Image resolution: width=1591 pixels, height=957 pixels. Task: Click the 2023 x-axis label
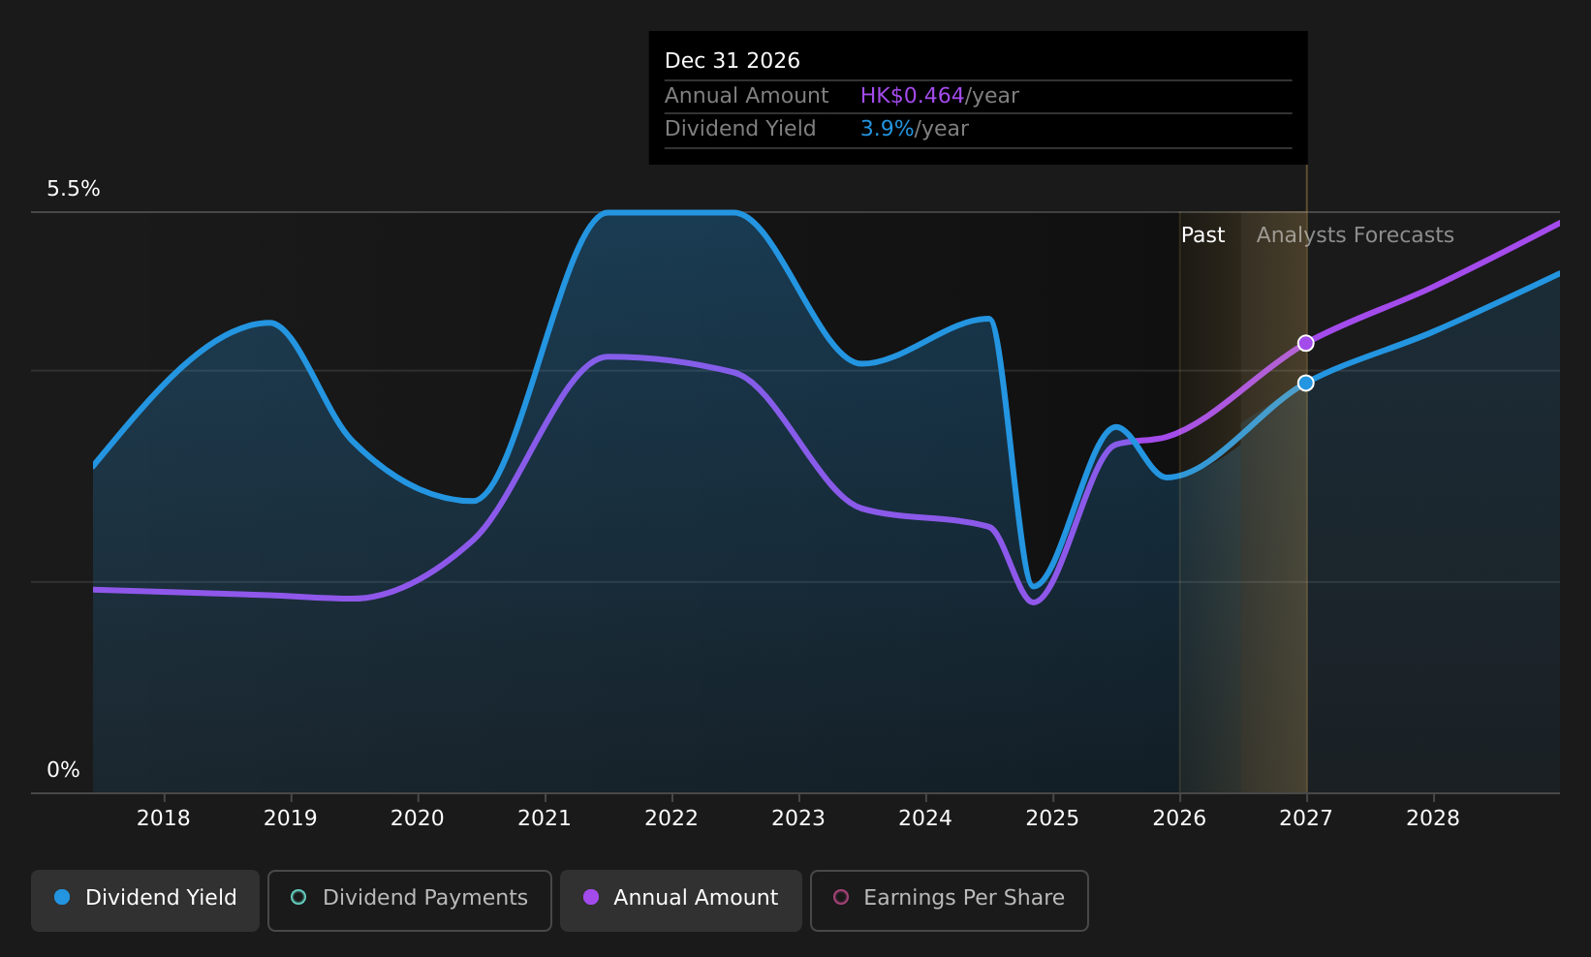[x=798, y=818]
